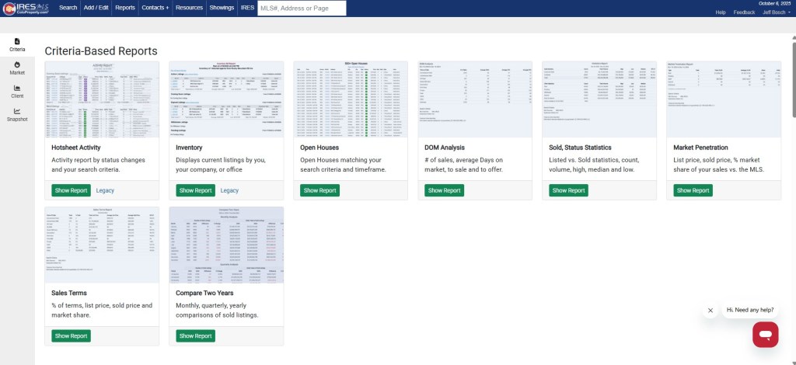
Task: Click the IRES MLS logo
Action: coord(28,8)
